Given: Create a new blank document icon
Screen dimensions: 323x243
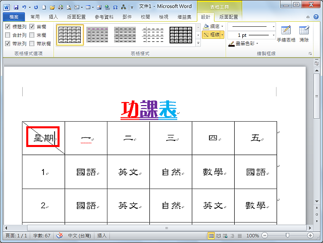Looking at the screenshot, I should 44,8.
